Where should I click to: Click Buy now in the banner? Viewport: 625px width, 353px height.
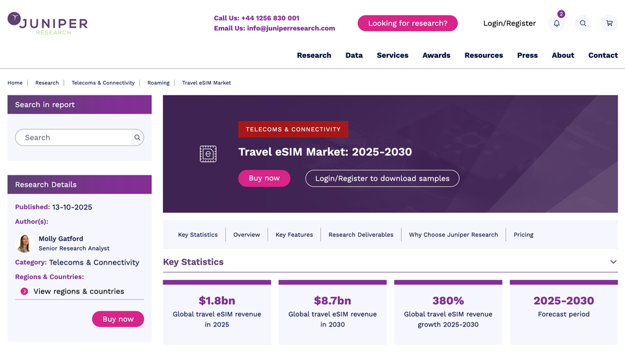point(264,178)
